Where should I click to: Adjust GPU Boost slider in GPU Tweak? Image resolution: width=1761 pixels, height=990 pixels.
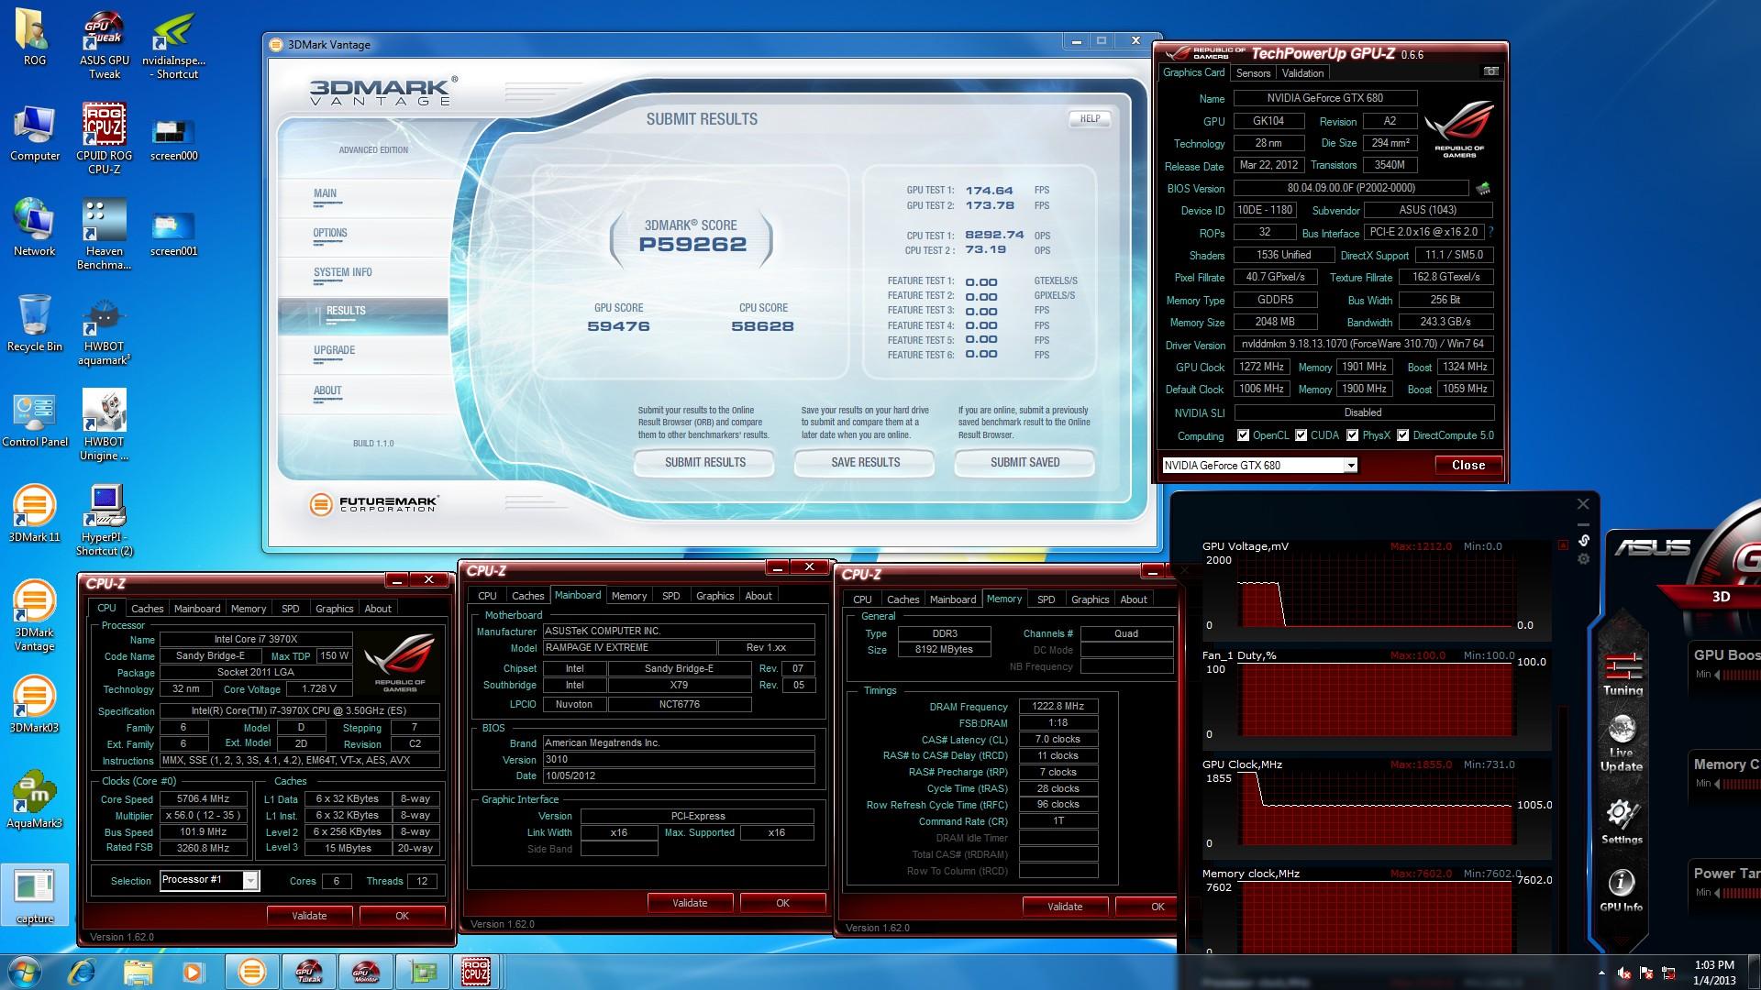click(1742, 675)
